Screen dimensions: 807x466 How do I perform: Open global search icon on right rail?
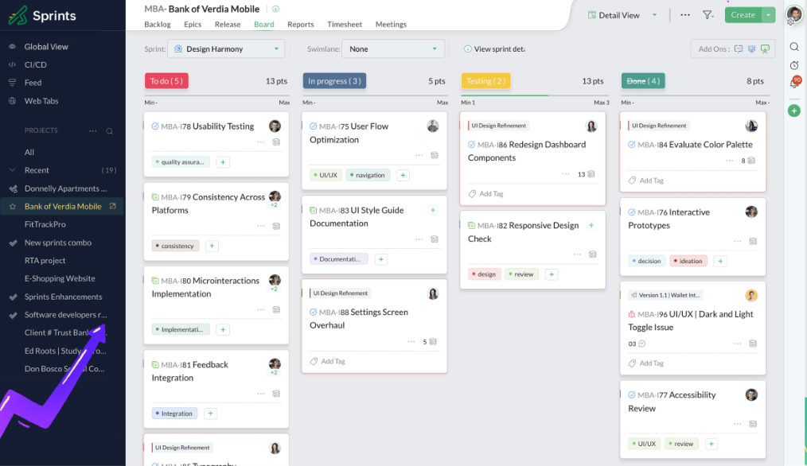click(794, 47)
